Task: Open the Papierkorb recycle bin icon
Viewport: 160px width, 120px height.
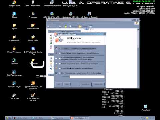Action: coord(146,106)
